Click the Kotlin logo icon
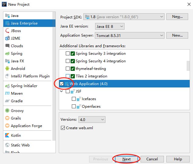 click(7, 135)
